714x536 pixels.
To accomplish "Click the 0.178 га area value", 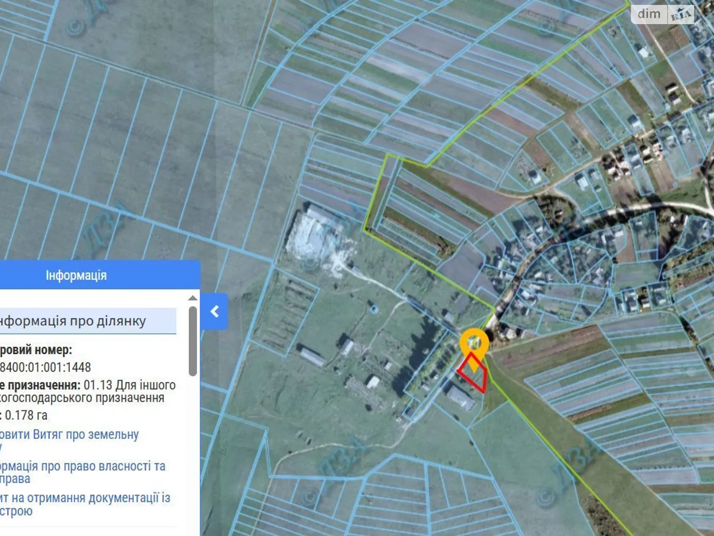I will click(x=26, y=415).
